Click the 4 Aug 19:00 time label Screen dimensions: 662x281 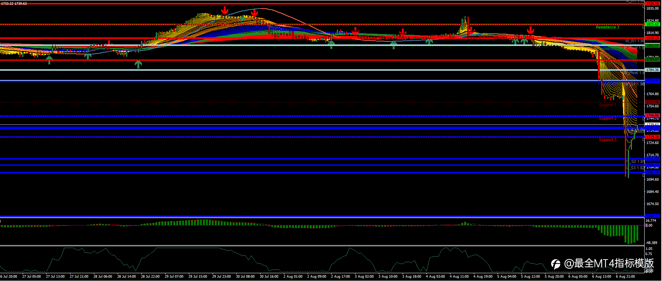483,277
